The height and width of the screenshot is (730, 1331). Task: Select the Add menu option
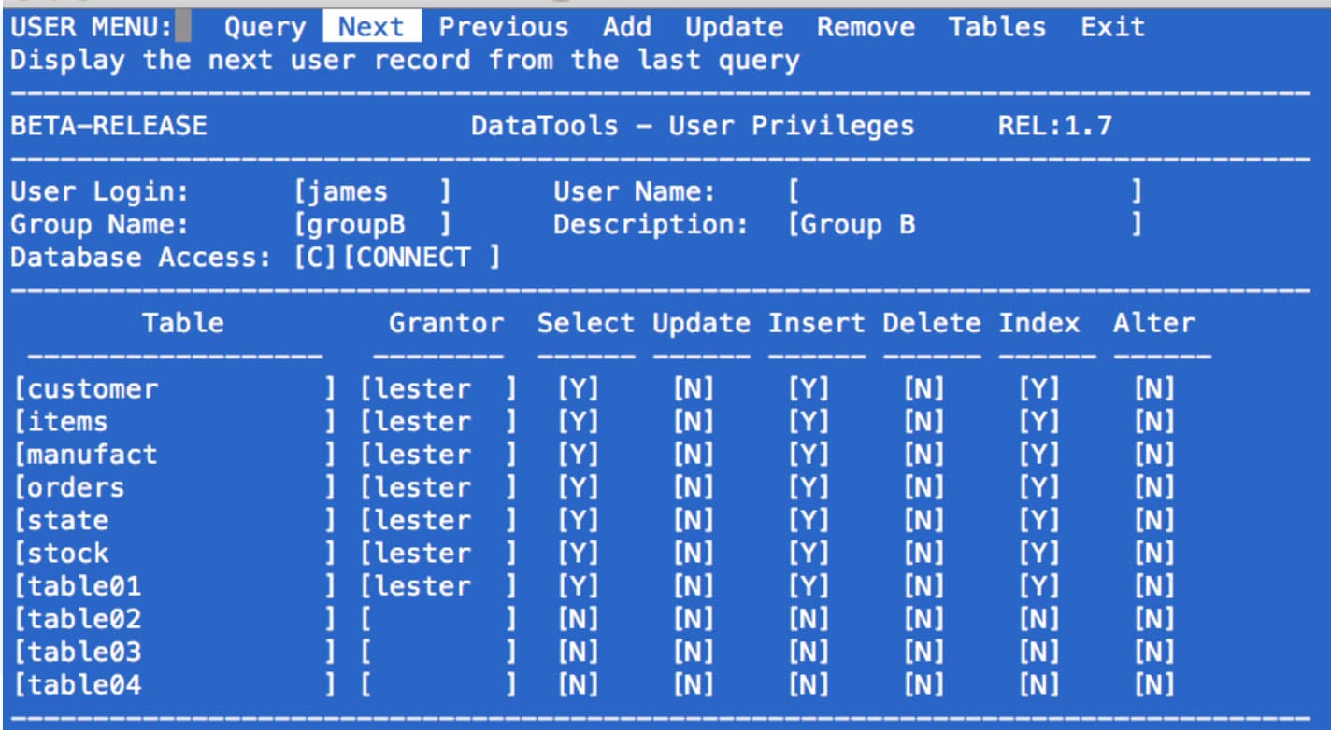[626, 27]
